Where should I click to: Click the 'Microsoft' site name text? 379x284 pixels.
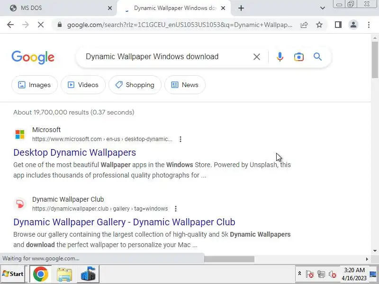[46, 130]
